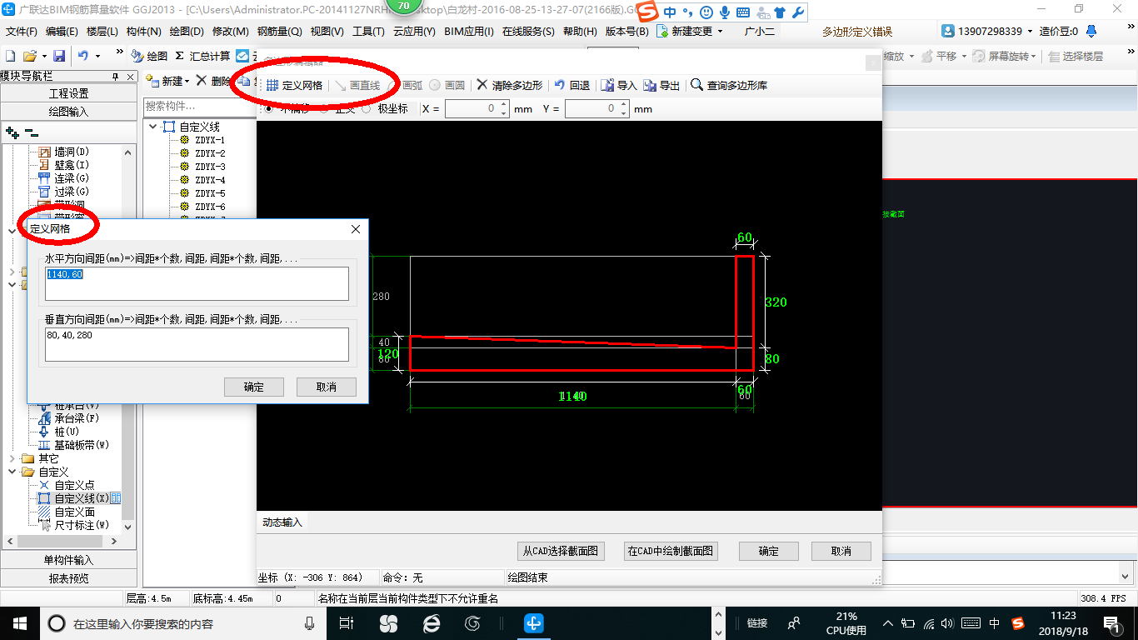Click the Save disk icon in toolbar
Screen dimensions: 1138x640
(59, 56)
